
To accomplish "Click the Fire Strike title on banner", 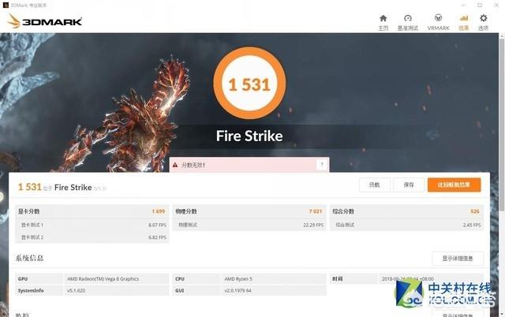I will coord(249,136).
